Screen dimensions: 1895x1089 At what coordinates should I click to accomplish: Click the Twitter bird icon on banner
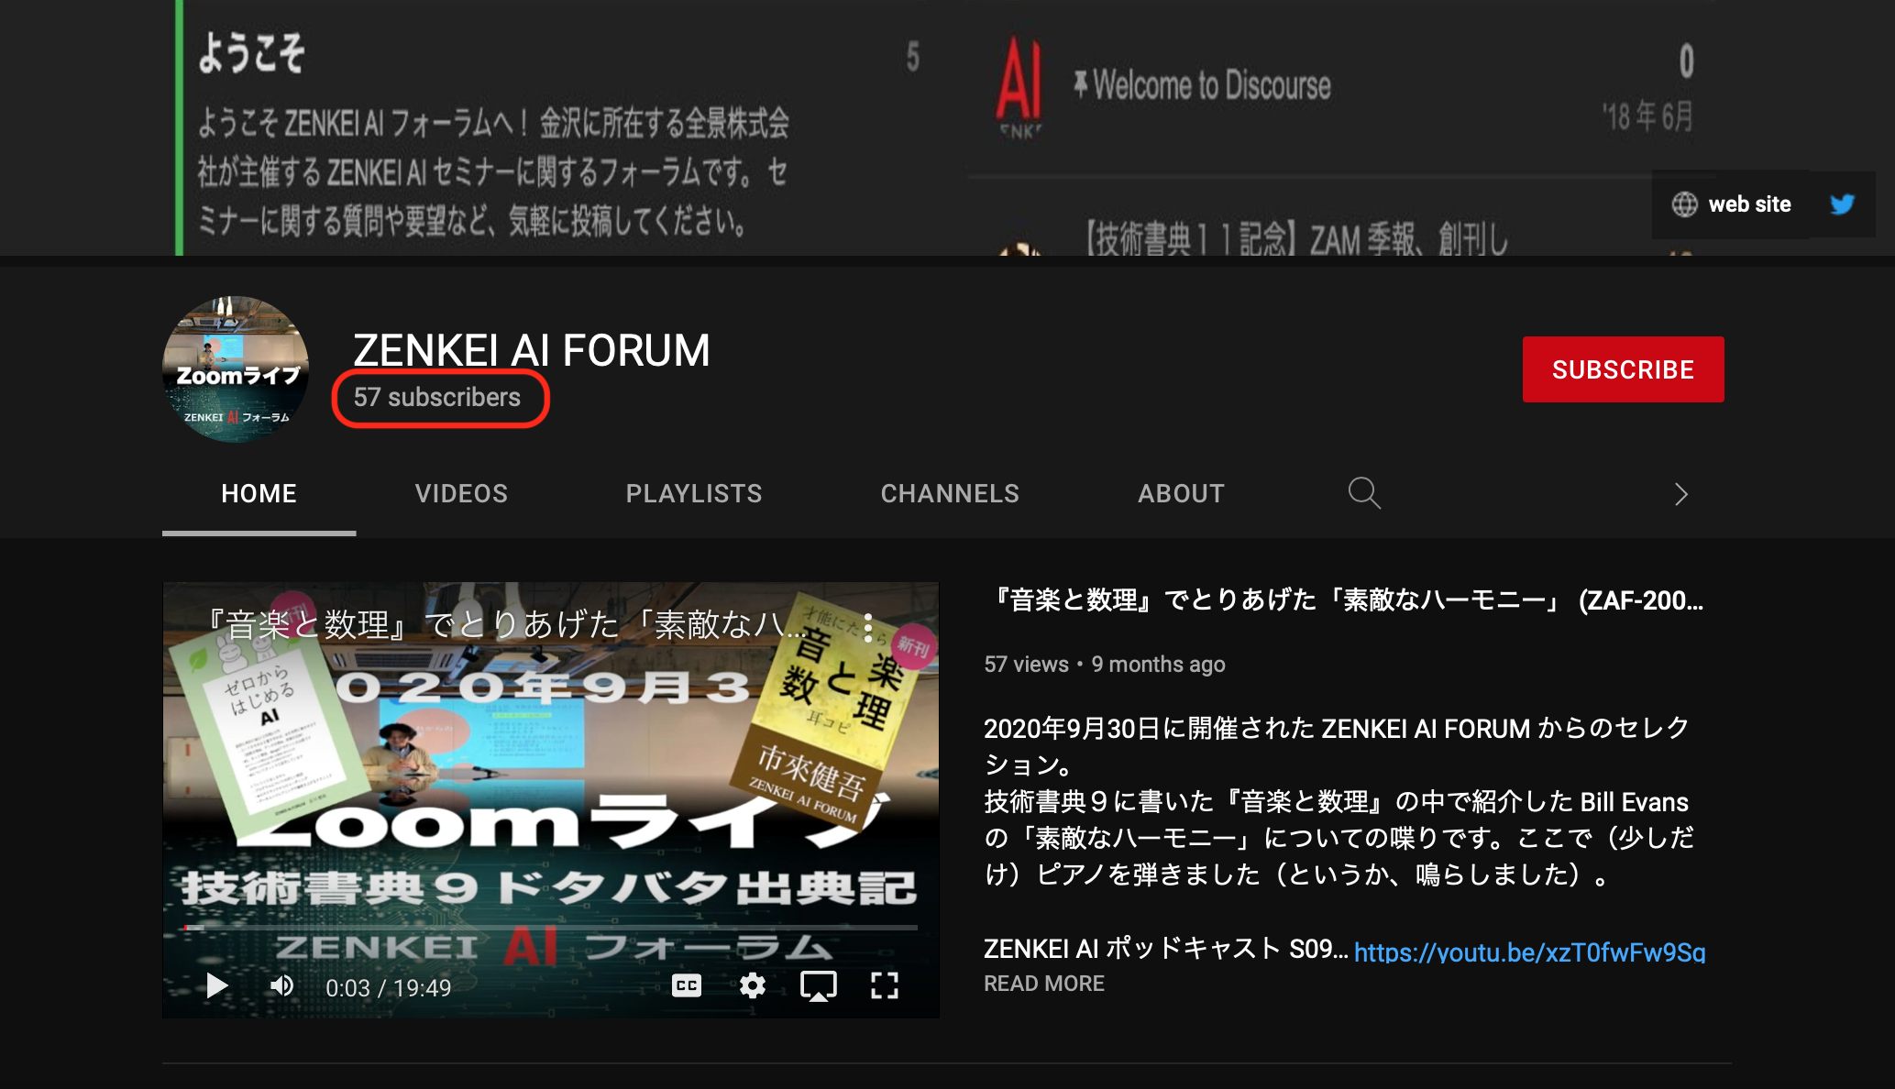(1842, 204)
